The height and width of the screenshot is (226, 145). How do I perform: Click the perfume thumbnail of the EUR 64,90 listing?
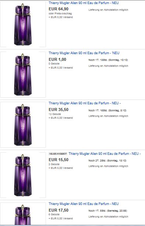[x=23, y=24]
